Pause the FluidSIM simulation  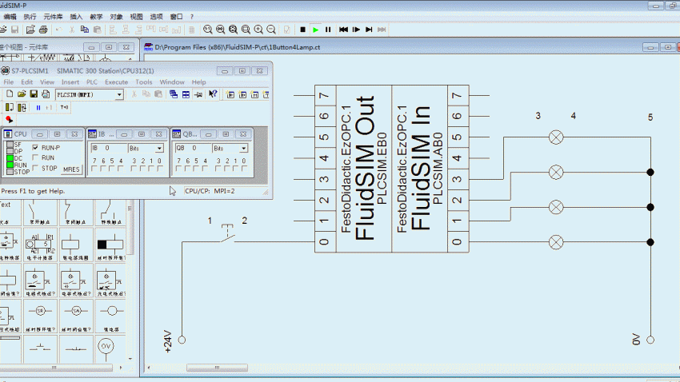(328, 30)
